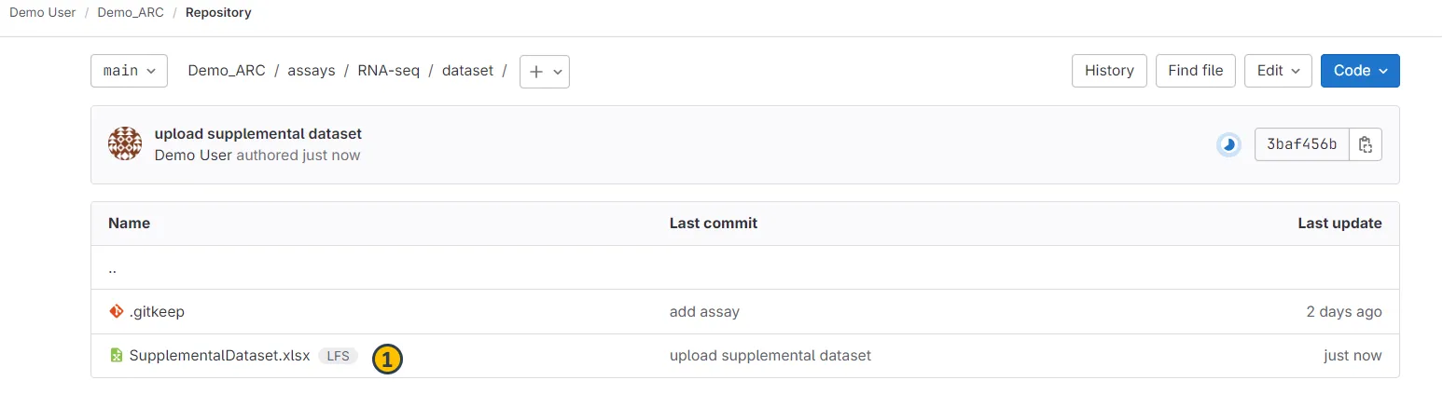Click the yellow numbered marker 1

(x=387, y=359)
